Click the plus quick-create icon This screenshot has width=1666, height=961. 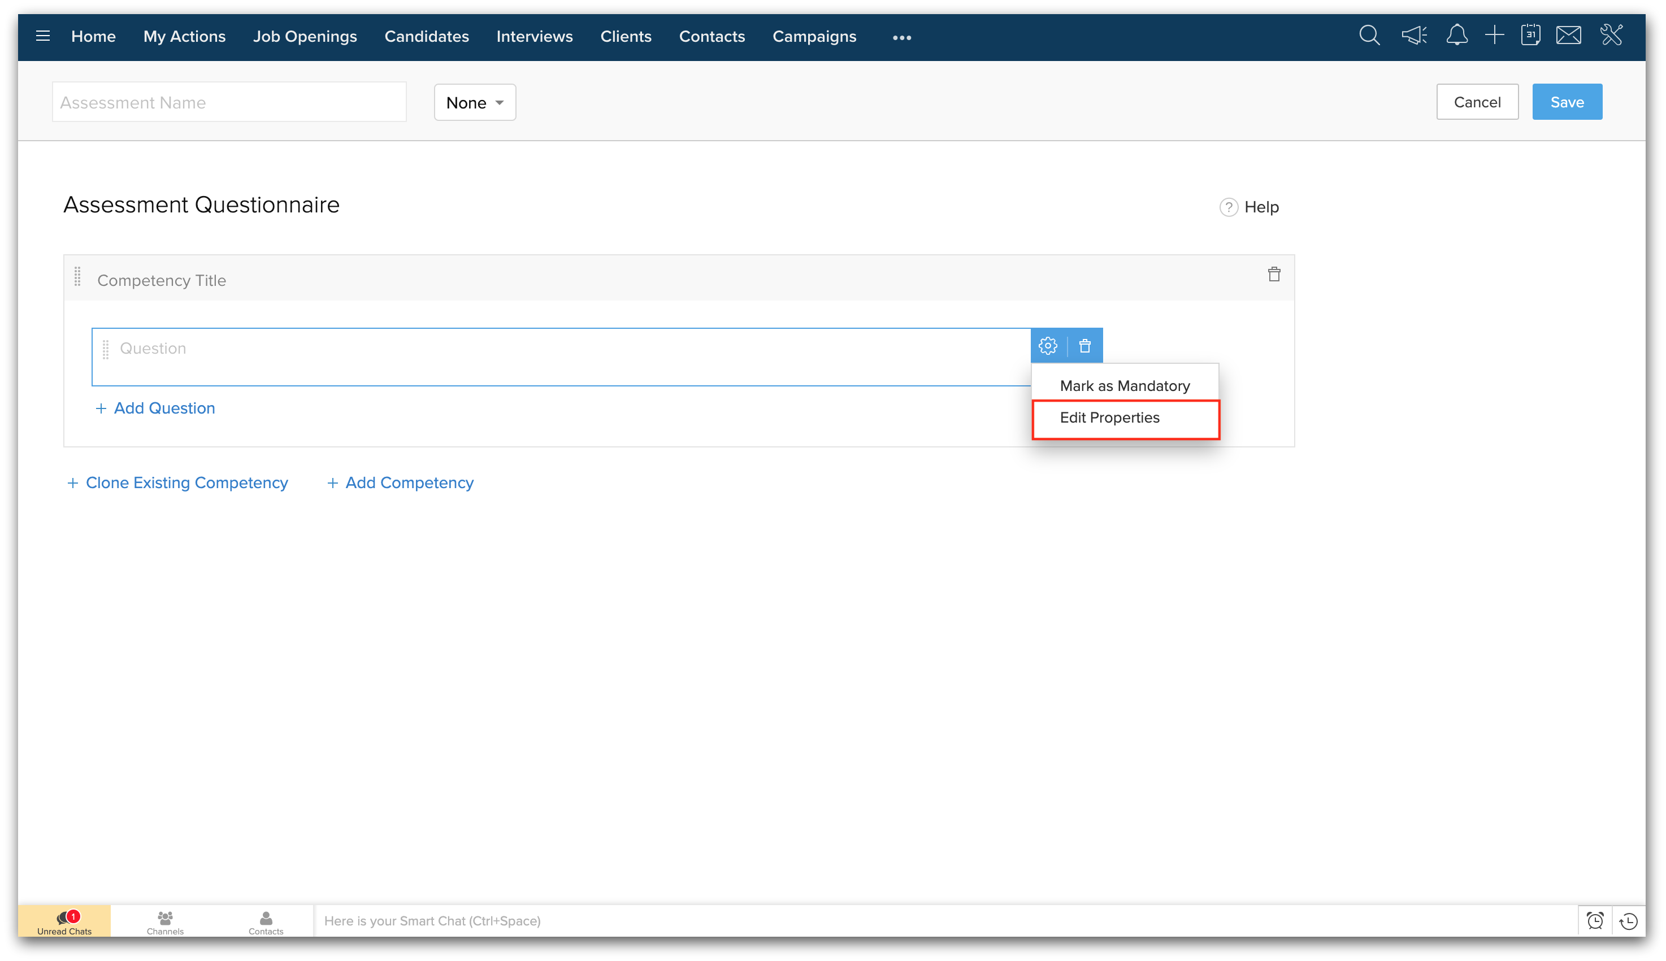[x=1494, y=36]
